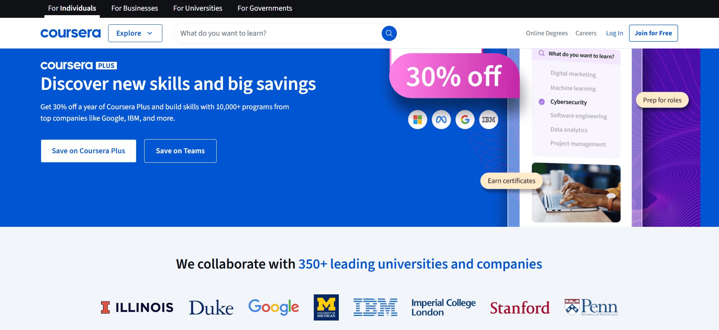Switch to the For Businesses tab
The image size is (719, 330).
pyautogui.click(x=134, y=8)
